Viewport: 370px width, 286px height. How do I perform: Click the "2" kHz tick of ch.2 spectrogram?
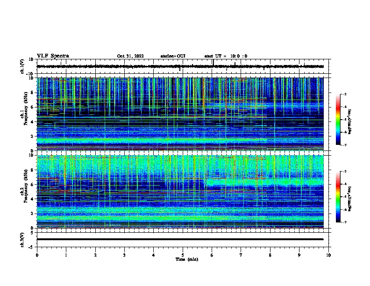(32, 214)
